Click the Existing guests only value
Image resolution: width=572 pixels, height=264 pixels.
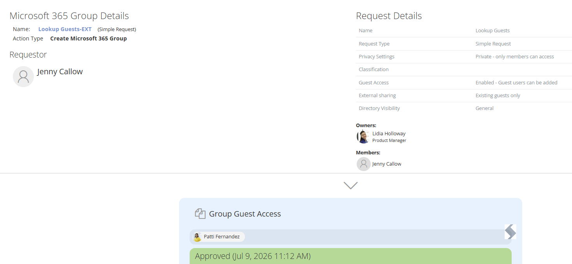(x=498, y=95)
